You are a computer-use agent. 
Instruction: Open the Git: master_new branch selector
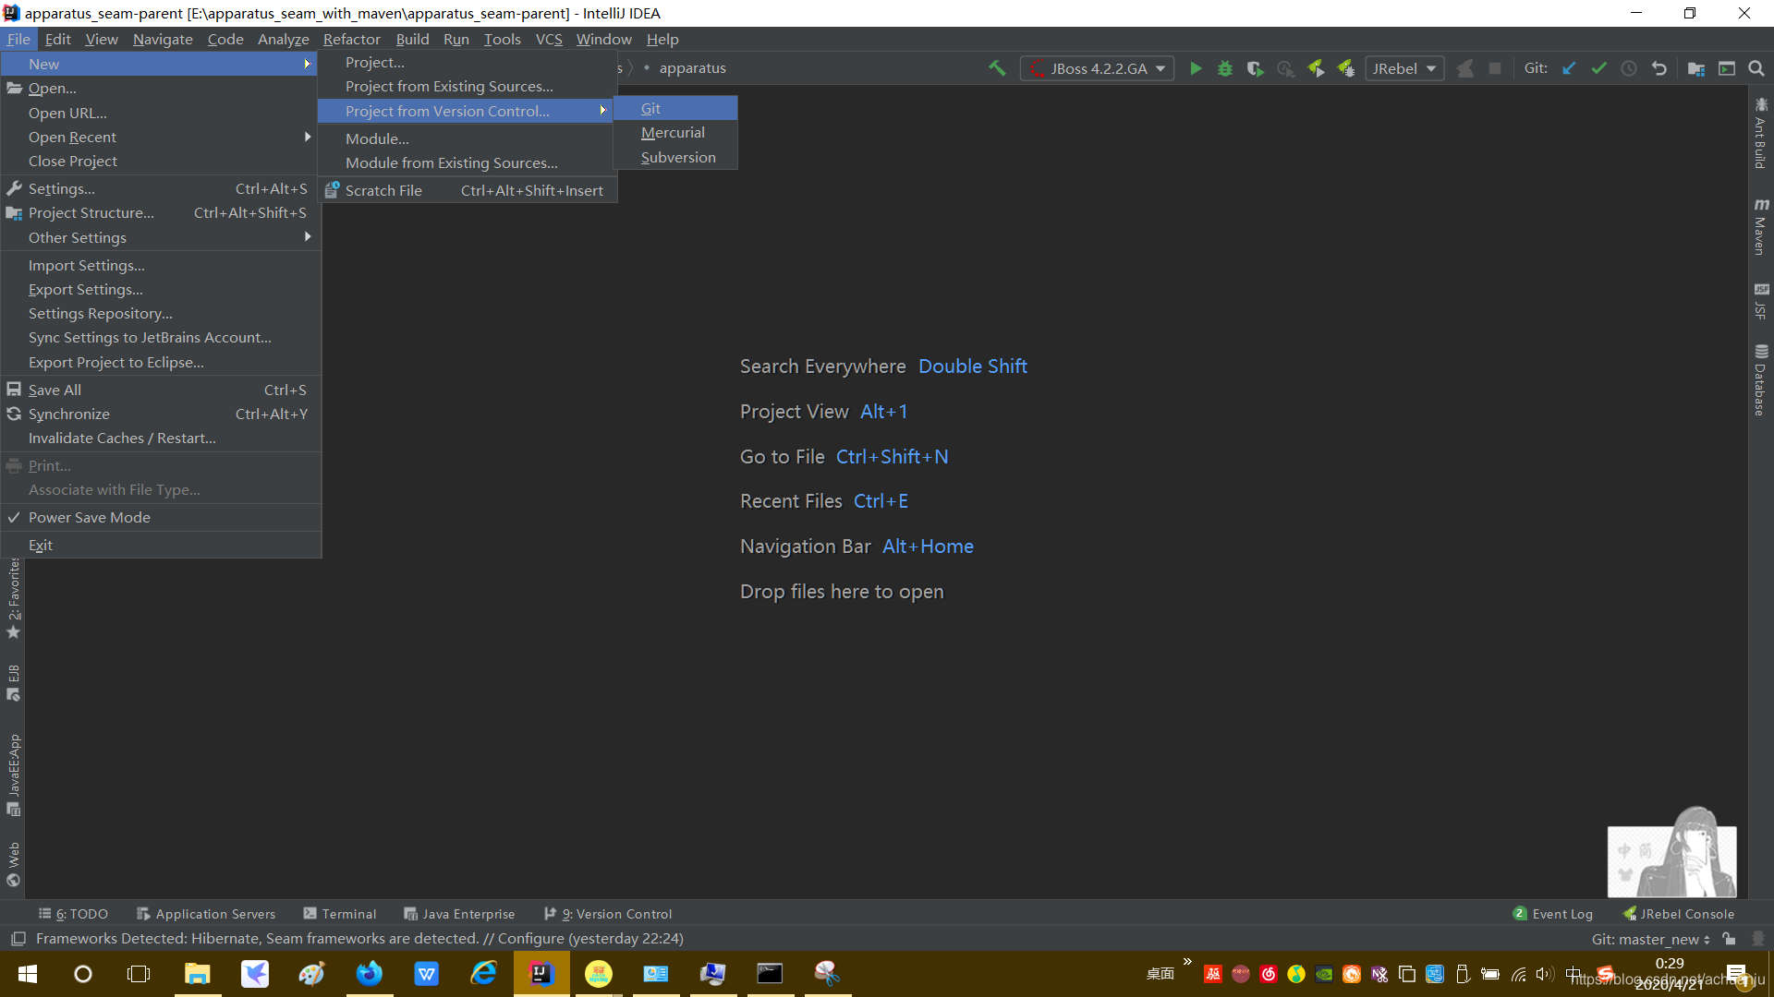[x=1650, y=939]
